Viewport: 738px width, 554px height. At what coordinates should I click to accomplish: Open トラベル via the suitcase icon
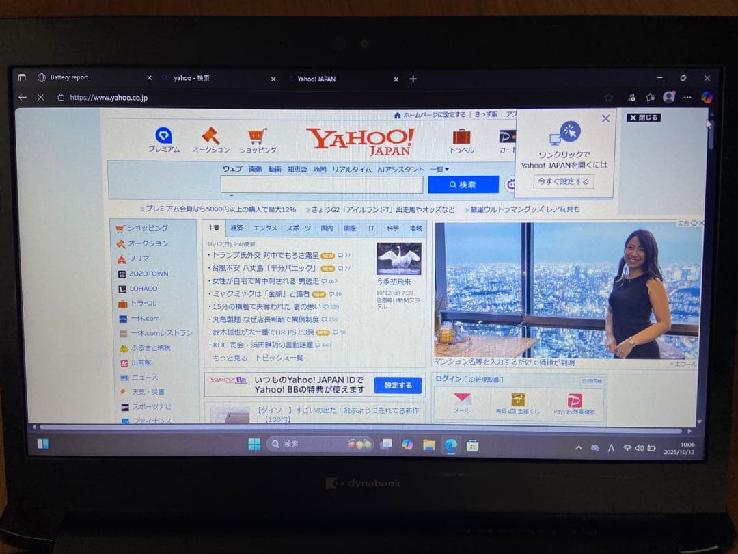(461, 137)
